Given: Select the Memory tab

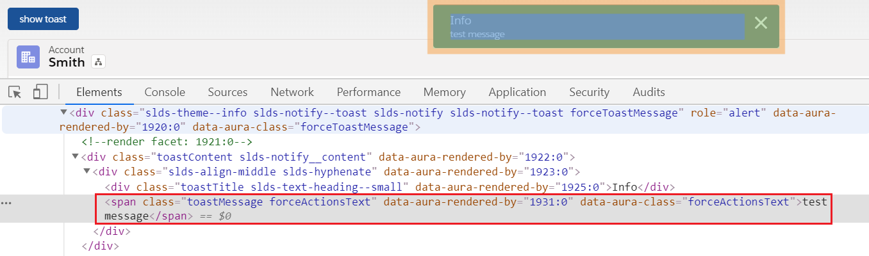Looking at the screenshot, I should (x=444, y=92).
